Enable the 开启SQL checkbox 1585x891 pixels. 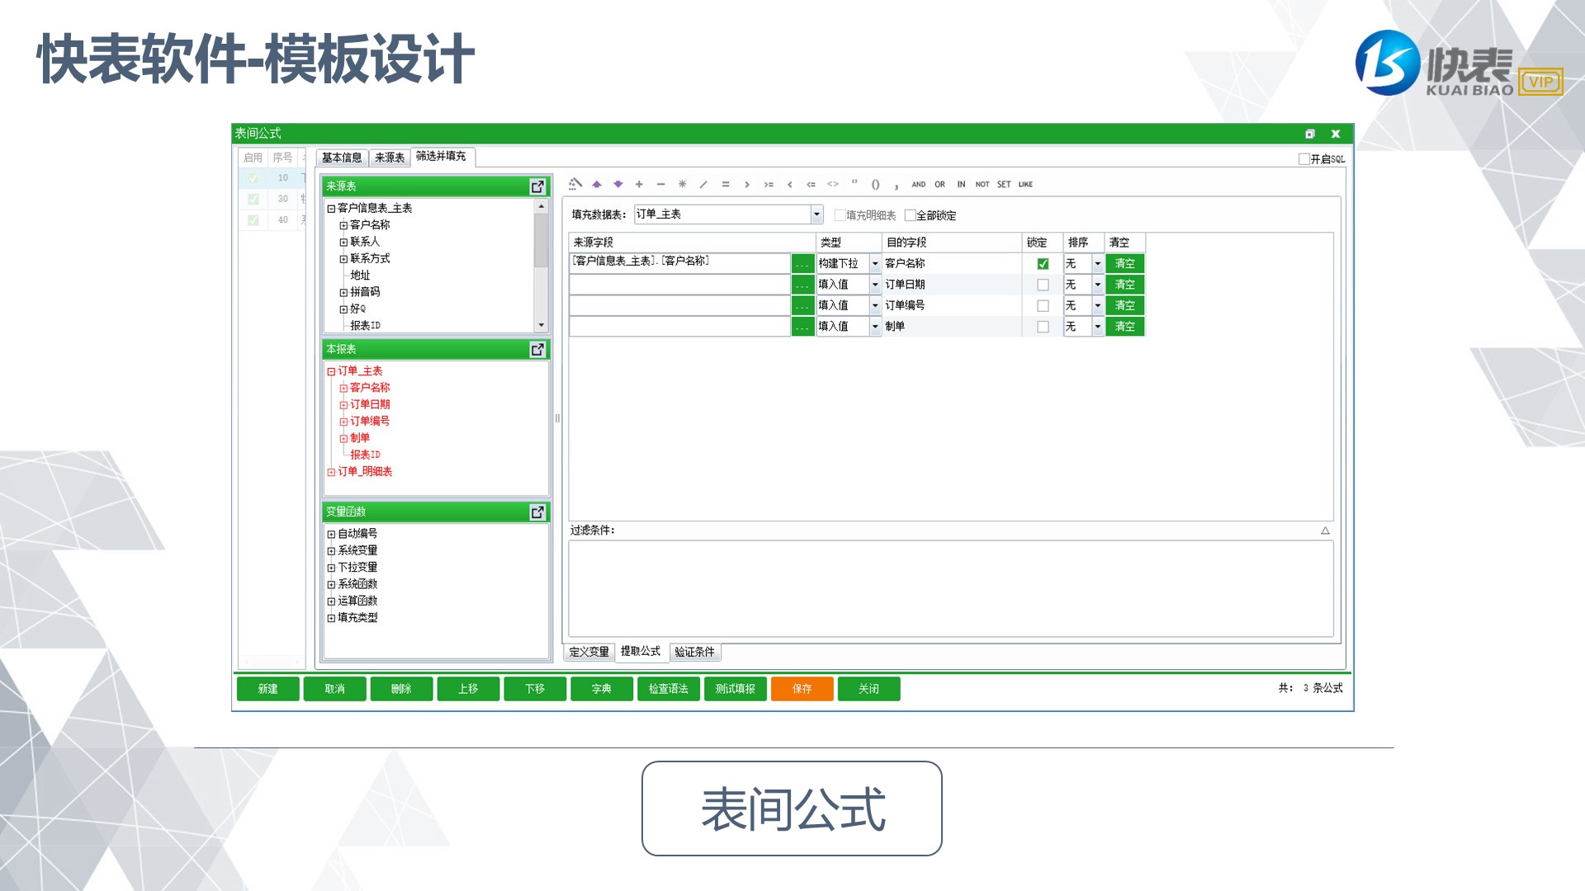1304,159
